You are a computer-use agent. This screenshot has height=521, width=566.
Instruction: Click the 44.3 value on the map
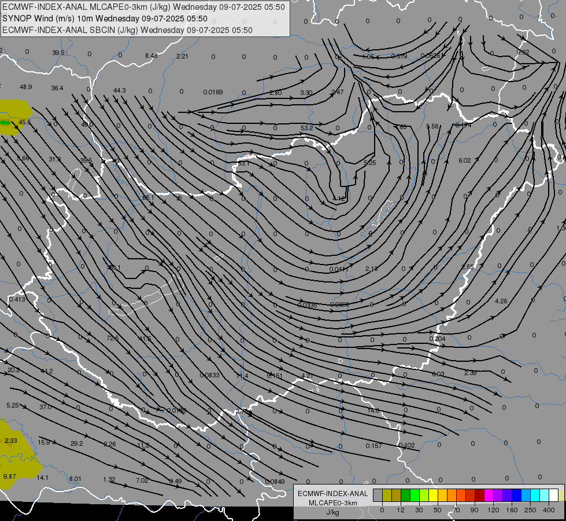pyautogui.click(x=120, y=90)
